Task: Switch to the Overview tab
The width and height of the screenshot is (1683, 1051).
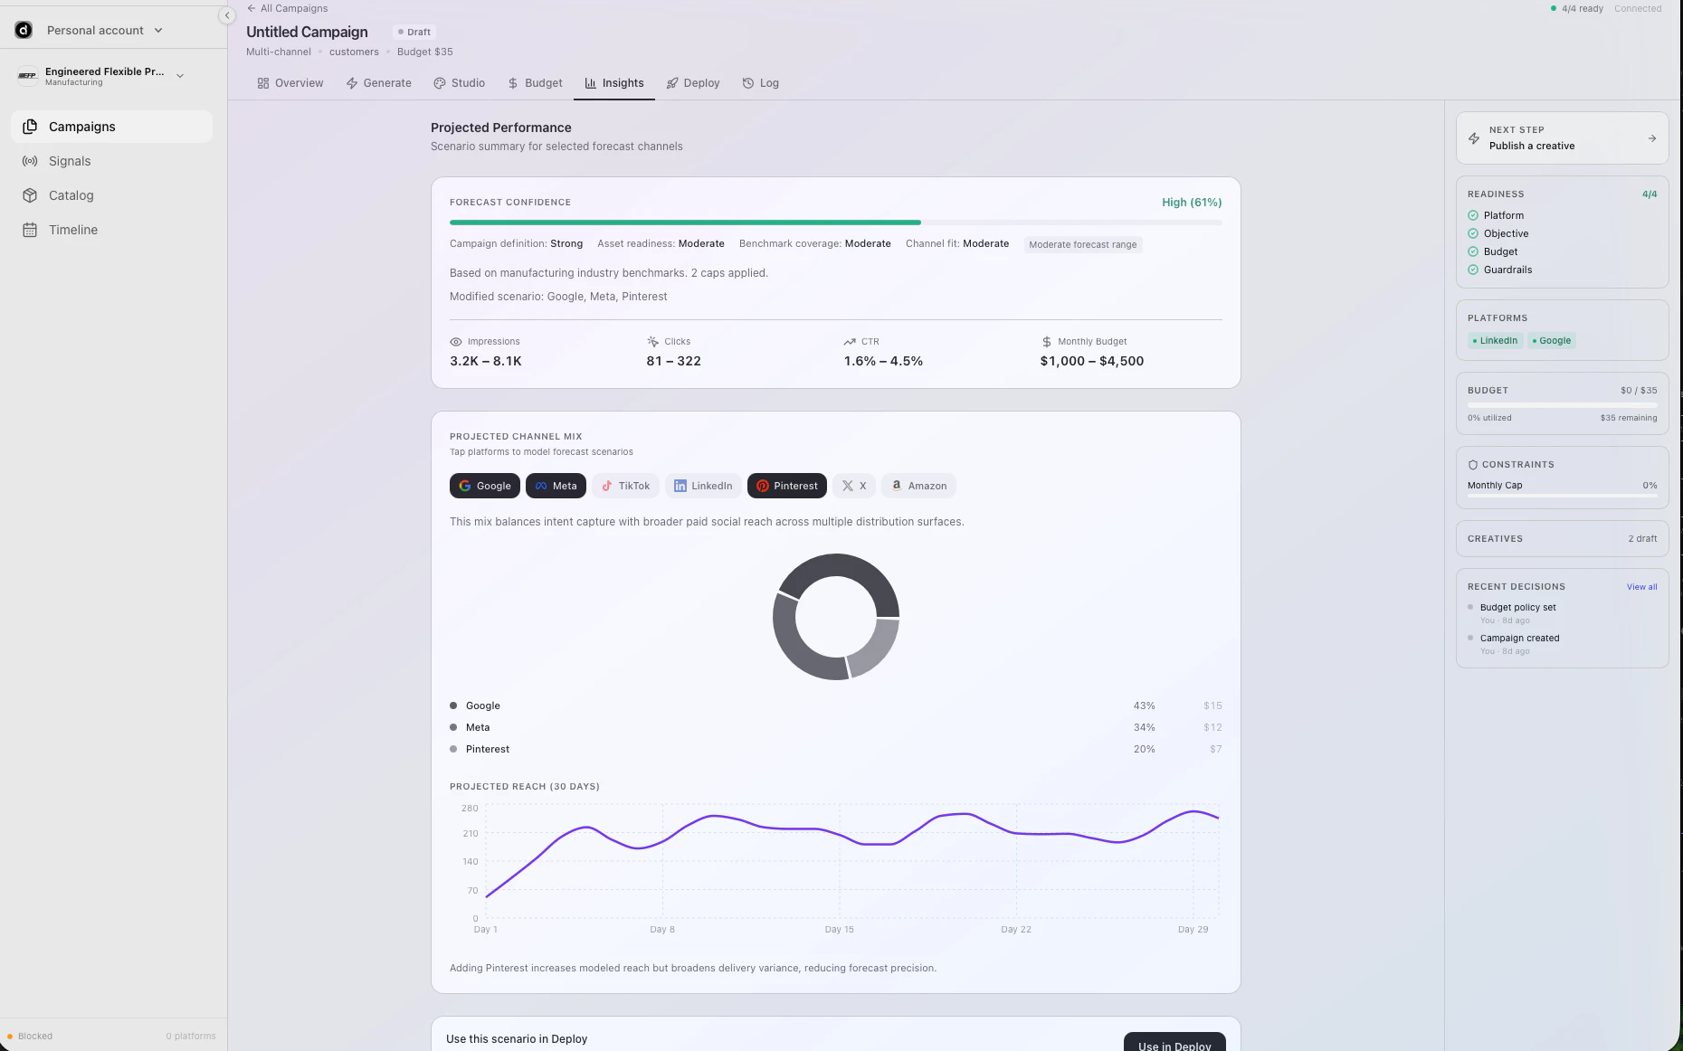Action: (x=290, y=82)
